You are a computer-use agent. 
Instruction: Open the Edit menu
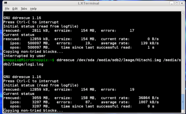15,9
